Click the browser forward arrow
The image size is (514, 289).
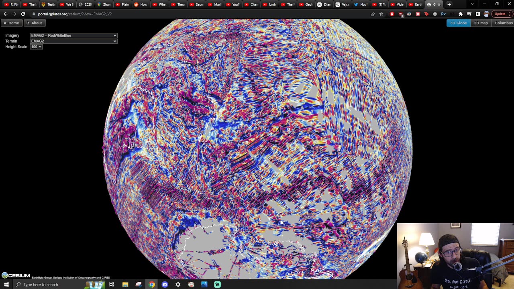tap(14, 14)
